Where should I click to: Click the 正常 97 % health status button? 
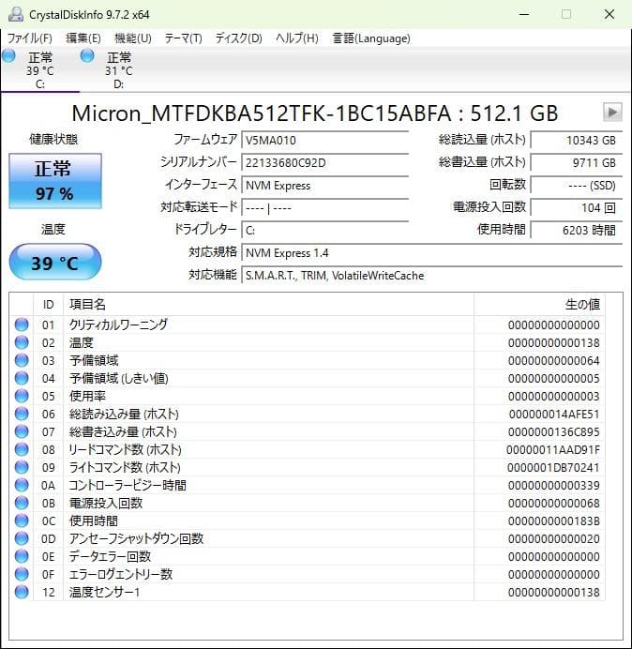click(55, 181)
